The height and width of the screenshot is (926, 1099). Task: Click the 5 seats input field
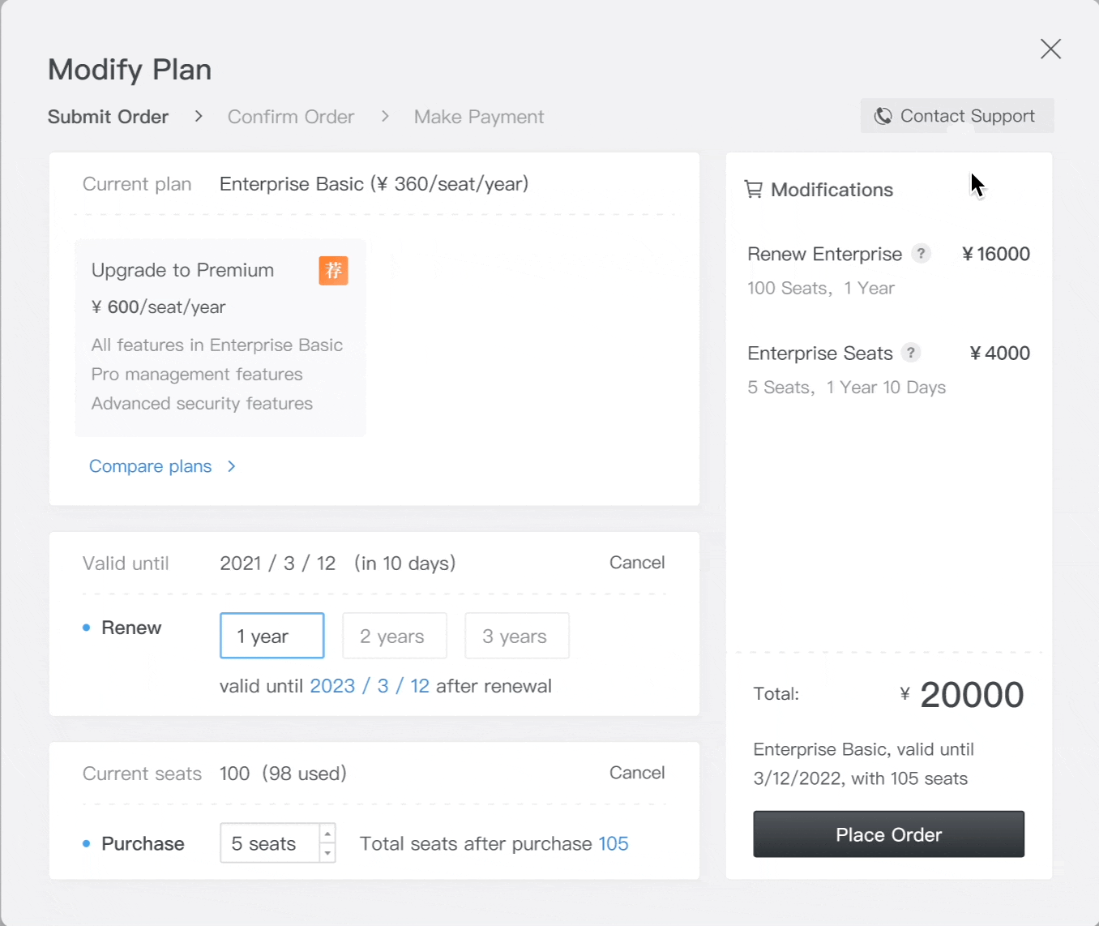[270, 843]
